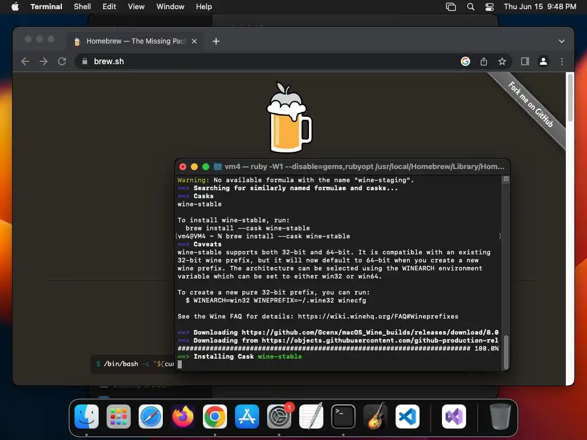Open Finder from the Dock

(x=87, y=417)
